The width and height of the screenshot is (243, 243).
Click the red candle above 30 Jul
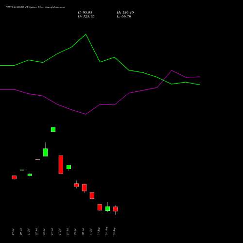(84, 188)
